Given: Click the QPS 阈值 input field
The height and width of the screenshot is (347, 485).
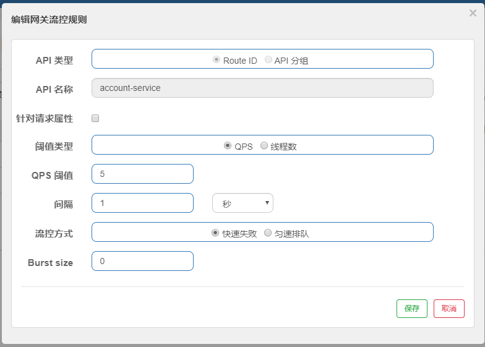Looking at the screenshot, I should pyautogui.click(x=142, y=174).
